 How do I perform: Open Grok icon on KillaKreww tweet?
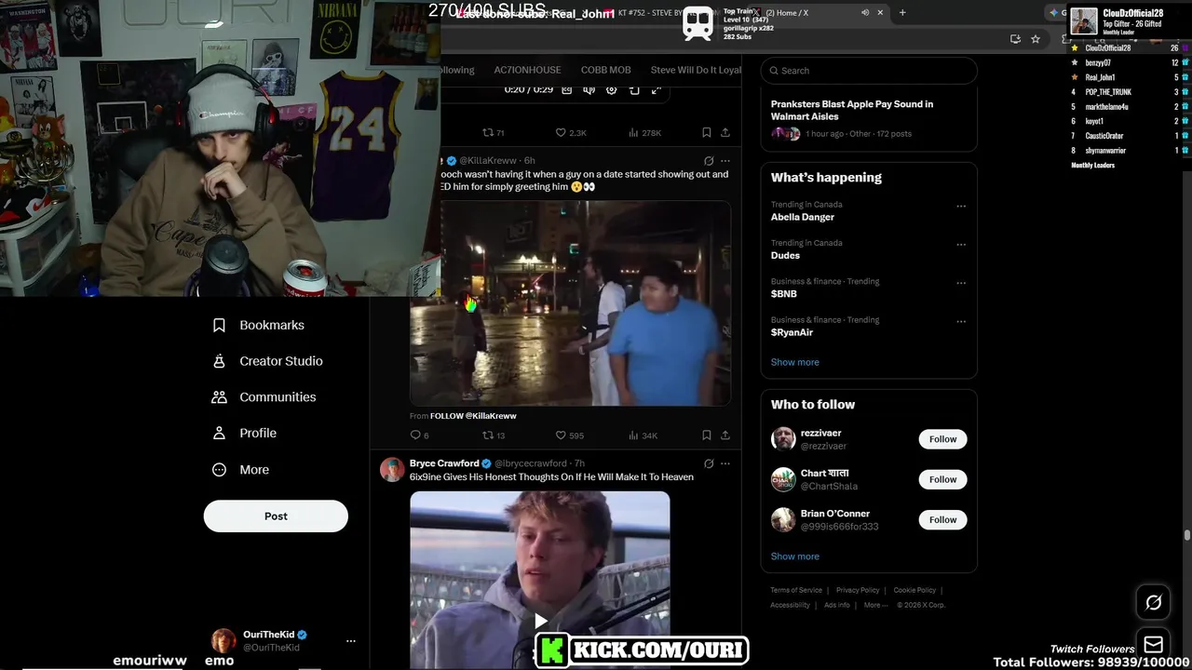point(709,161)
